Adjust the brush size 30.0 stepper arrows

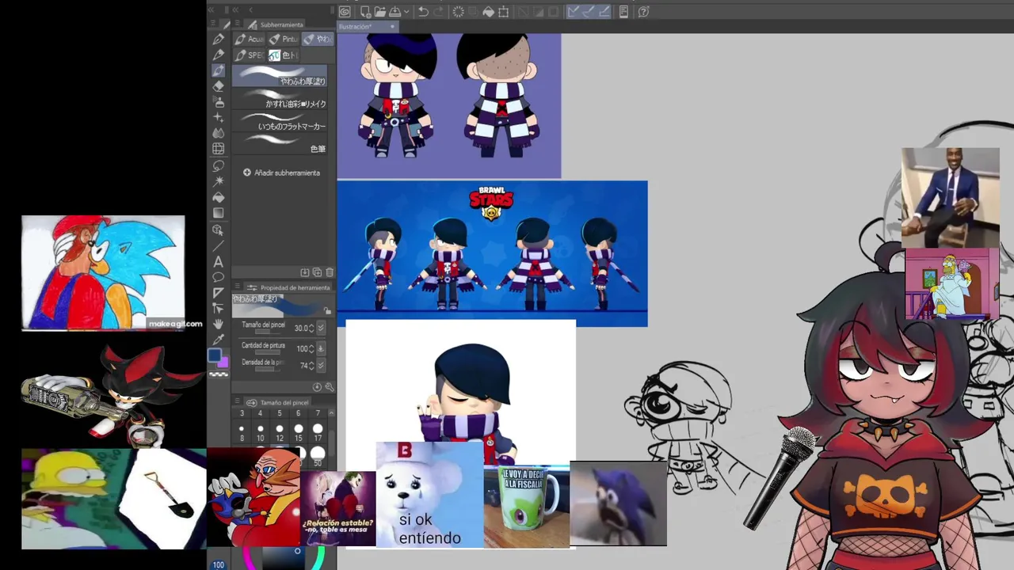click(311, 328)
